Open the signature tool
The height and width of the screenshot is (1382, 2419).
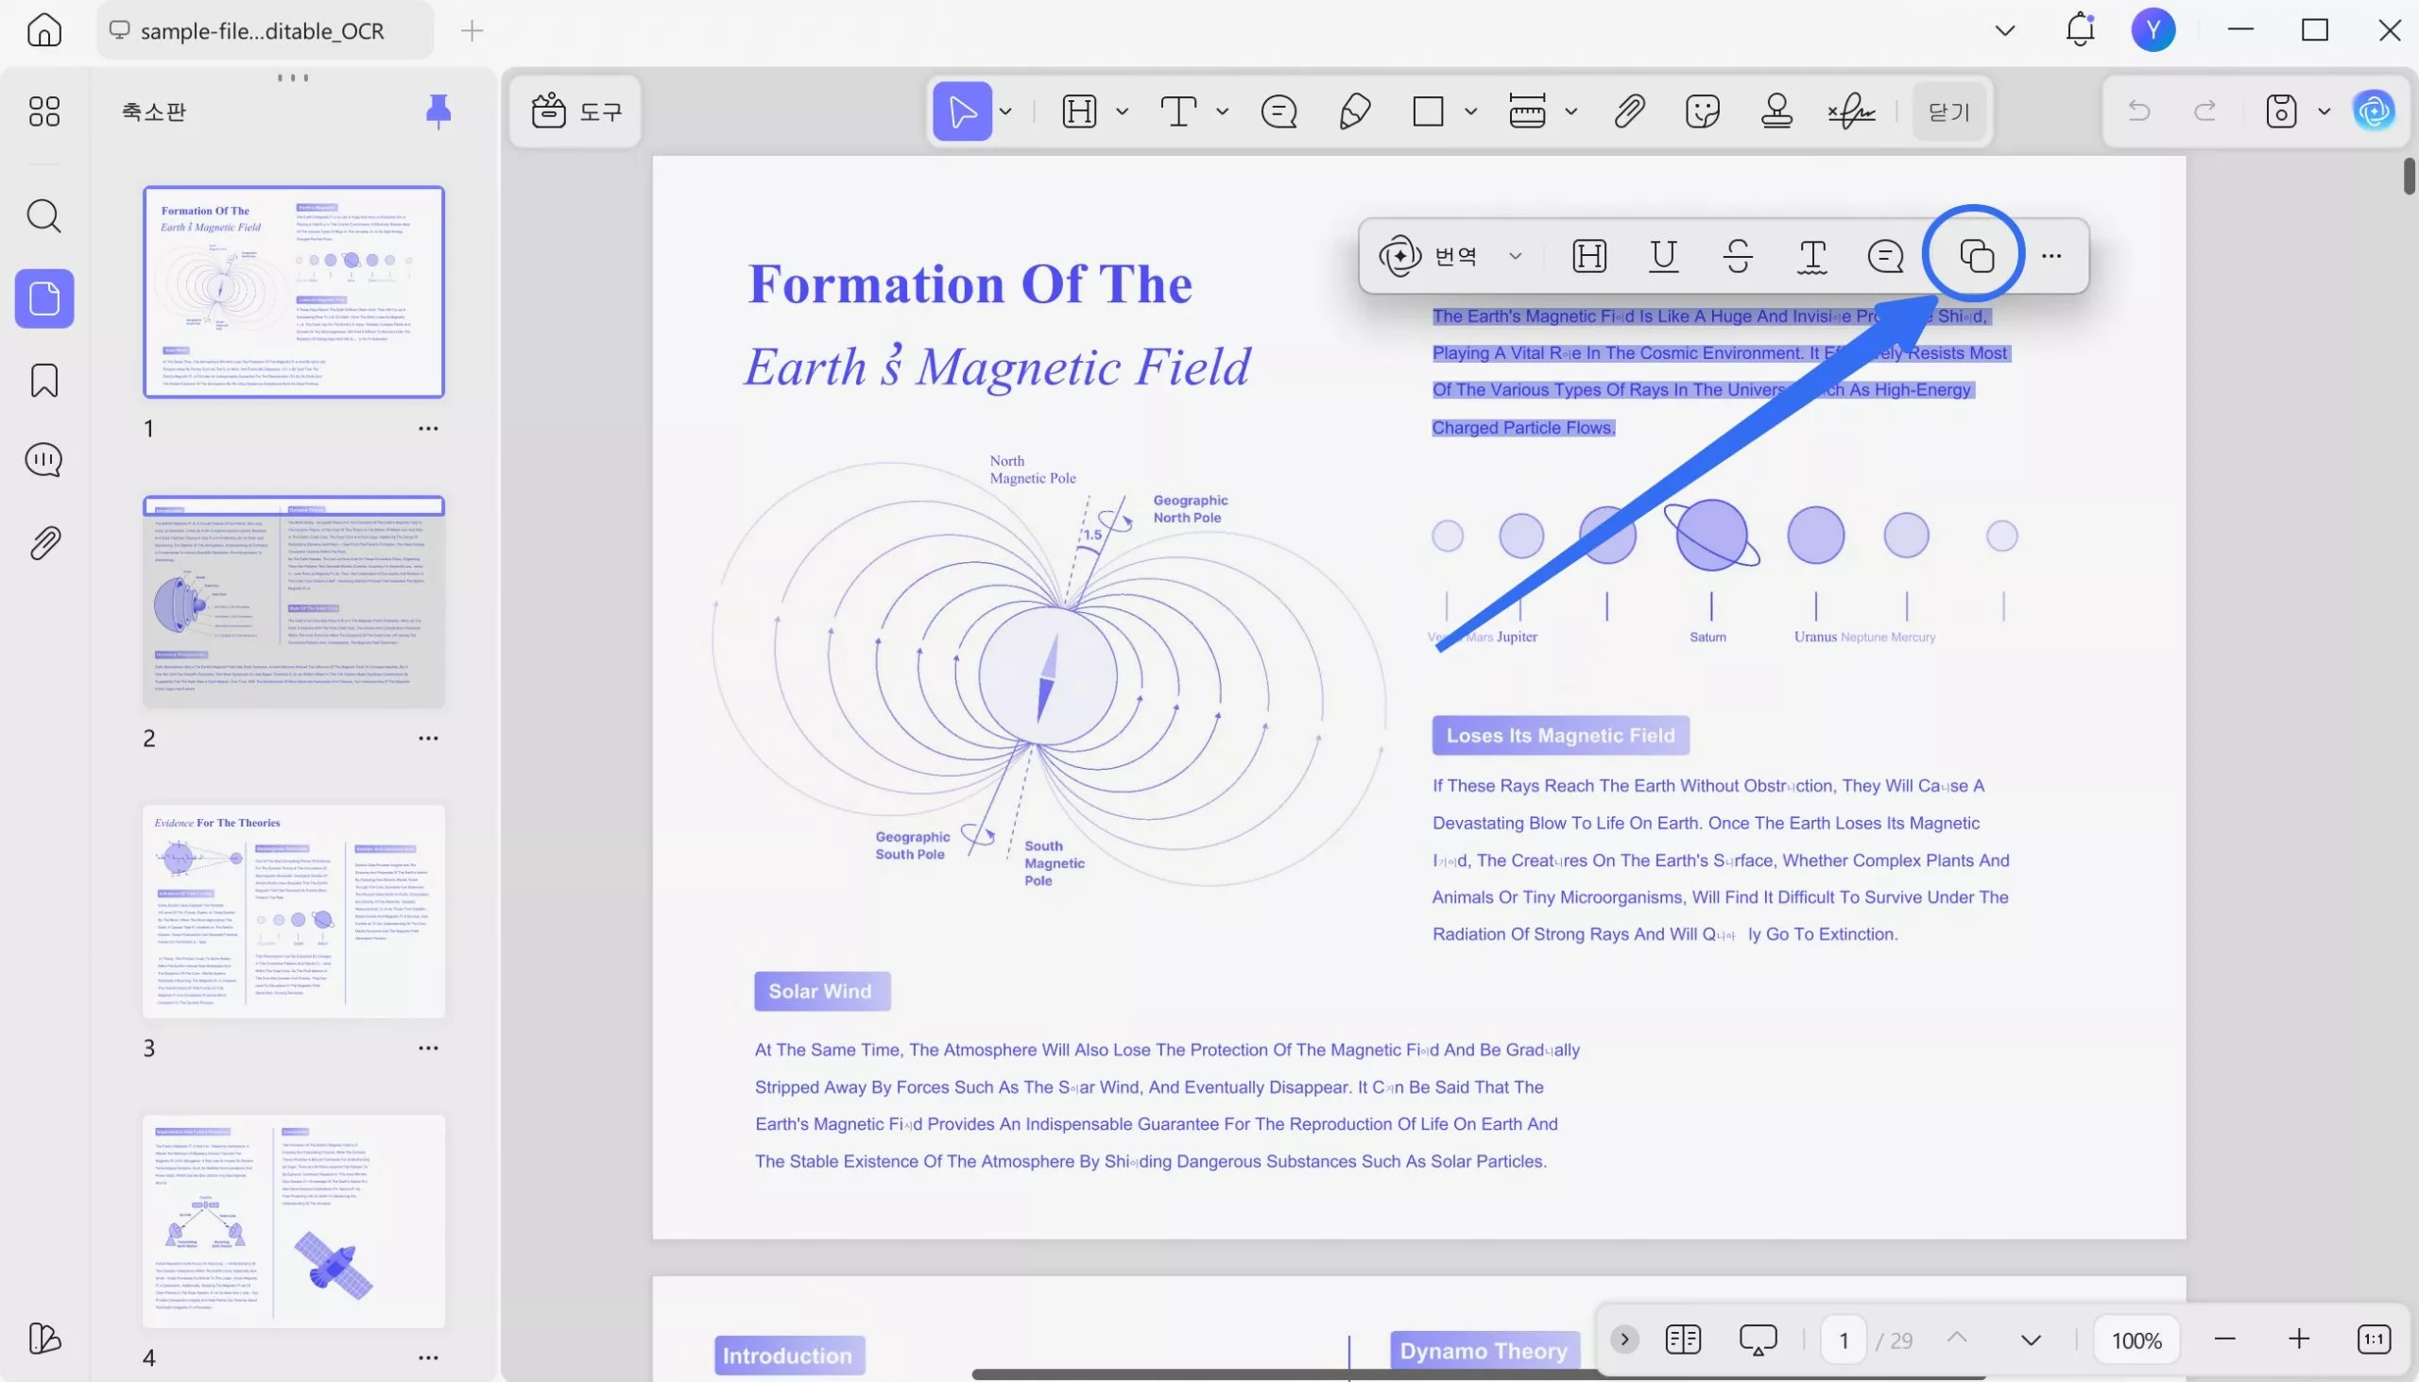[x=1850, y=112]
